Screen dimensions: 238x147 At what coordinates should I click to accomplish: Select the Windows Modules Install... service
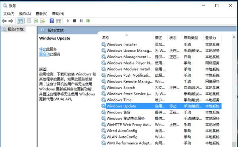[x=129, y=69]
